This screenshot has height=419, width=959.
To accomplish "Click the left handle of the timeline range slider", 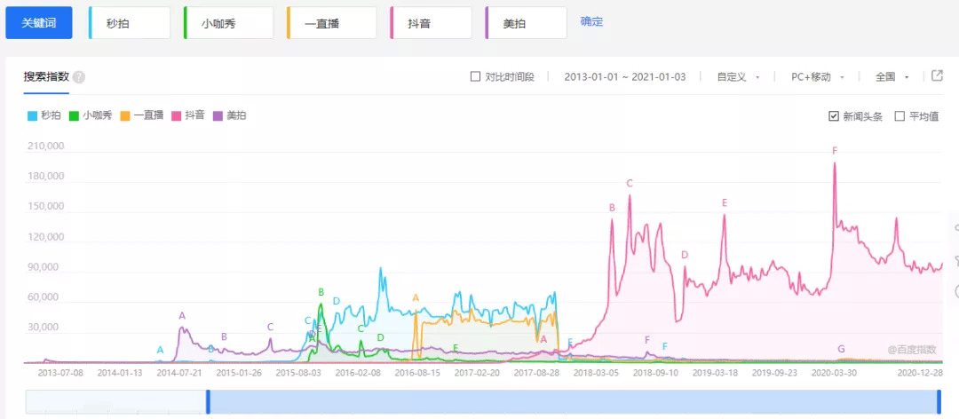I will pyautogui.click(x=208, y=401).
